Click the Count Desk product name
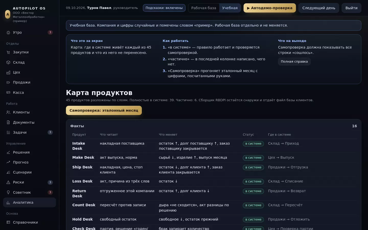 pyautogui.click(x=84, y=205)
